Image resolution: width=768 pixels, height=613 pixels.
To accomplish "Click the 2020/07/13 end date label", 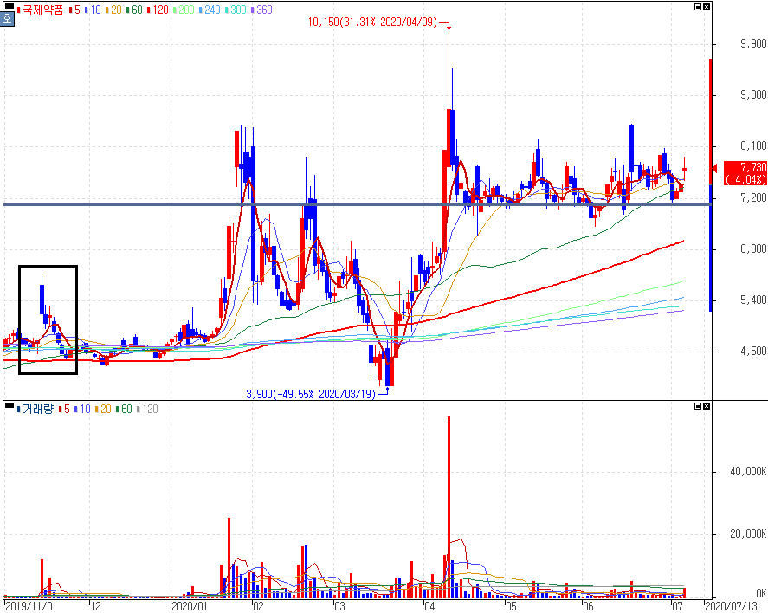I will click(x=730, y=606).
